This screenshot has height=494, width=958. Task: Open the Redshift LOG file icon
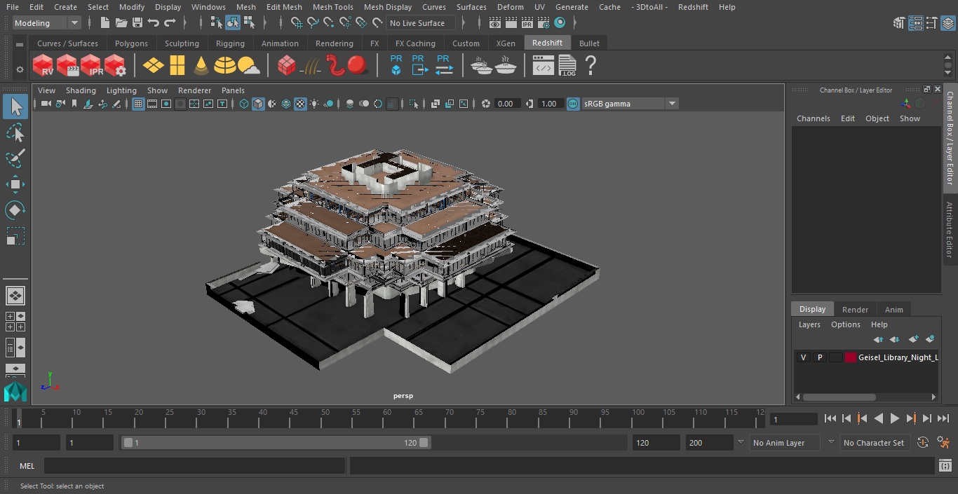pyautogui.click(x=567, y=66)
